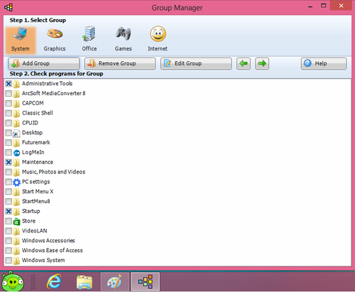This screenshot has width=355, height=292.
Task: Click the Store shopping bag icon
Action: pos(16,222)
